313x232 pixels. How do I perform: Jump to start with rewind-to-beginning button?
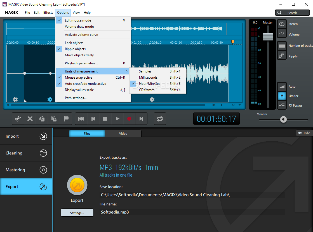tap(81, 119)
